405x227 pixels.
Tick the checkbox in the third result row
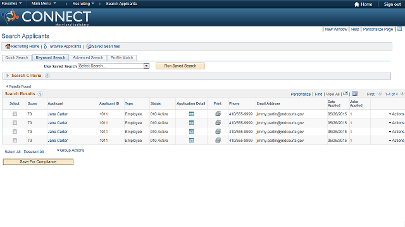[x=15, y=132]
